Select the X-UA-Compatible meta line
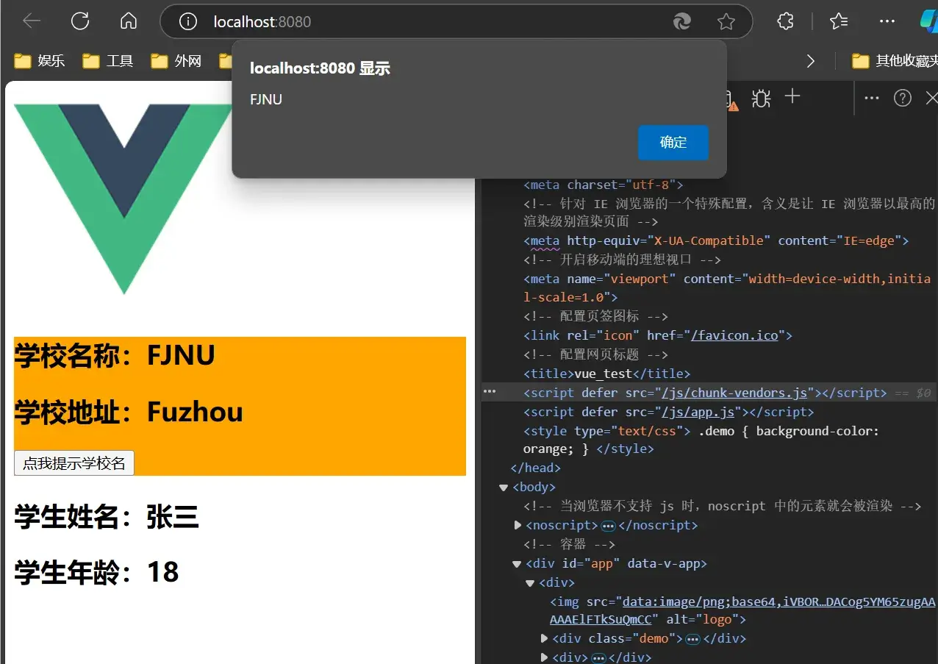The image size is (938, 664). click(x=717, y=240)
